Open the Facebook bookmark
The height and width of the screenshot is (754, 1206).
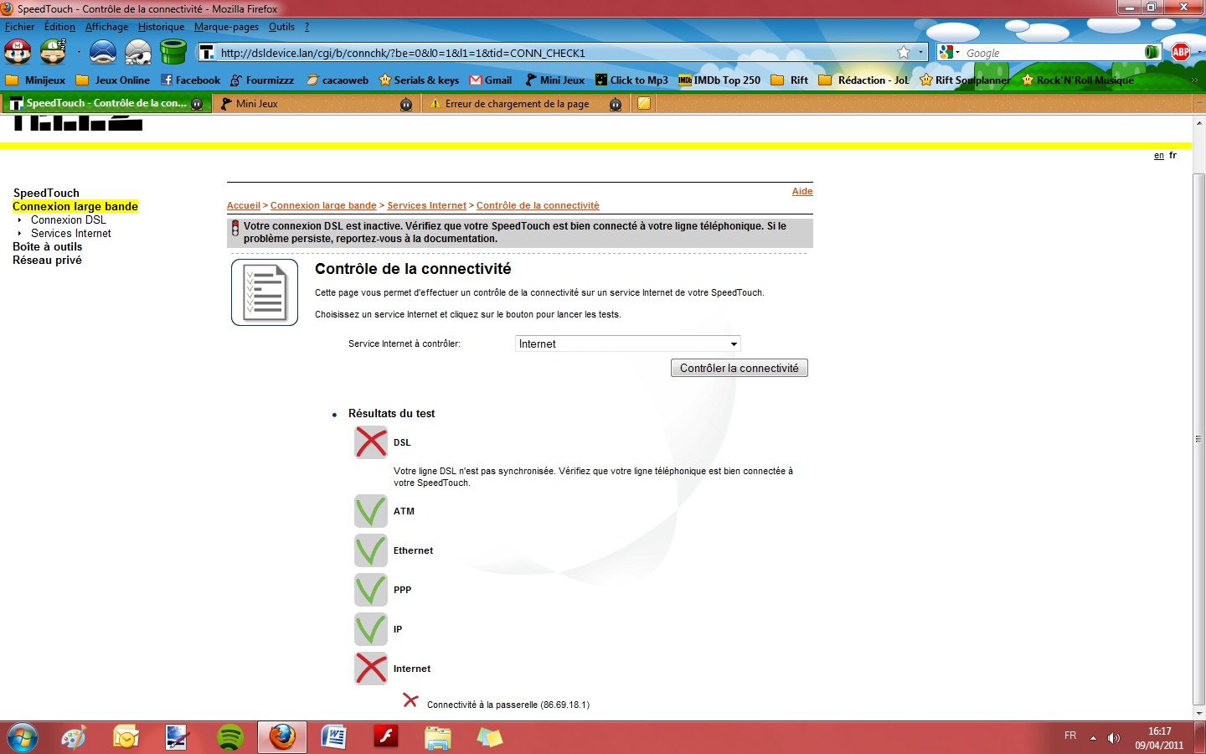coord(190,80)
